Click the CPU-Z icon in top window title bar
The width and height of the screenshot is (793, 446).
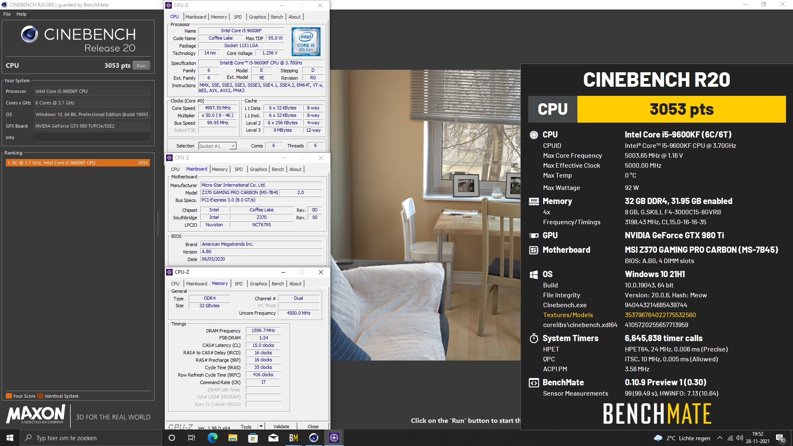pyautogui.click(x=169, y=5)
